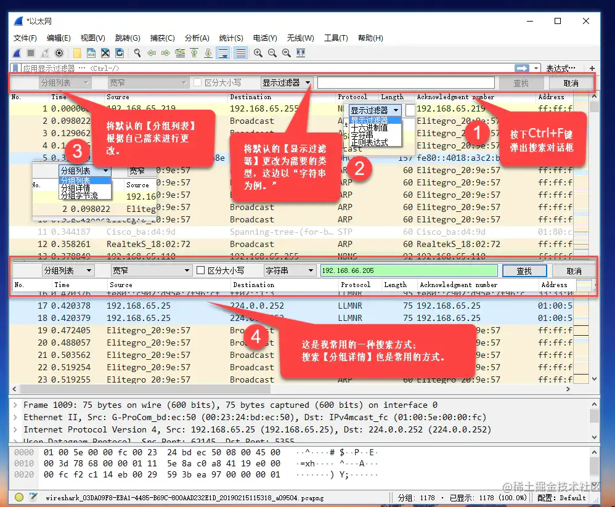Click the packet list vertical scrollbar thumb

pyautogui.click(x=594, y=107)
